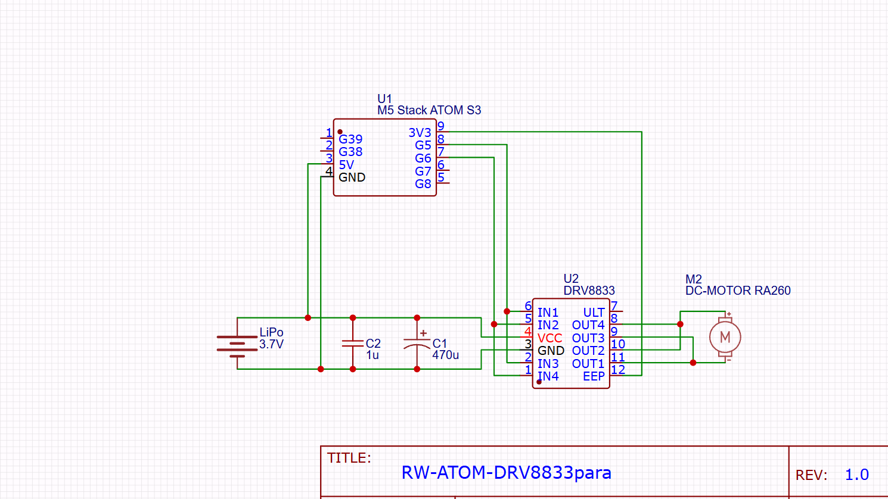Click the OUT1 pin label
The height and width of the screenshot is (499, 888).
588,364
